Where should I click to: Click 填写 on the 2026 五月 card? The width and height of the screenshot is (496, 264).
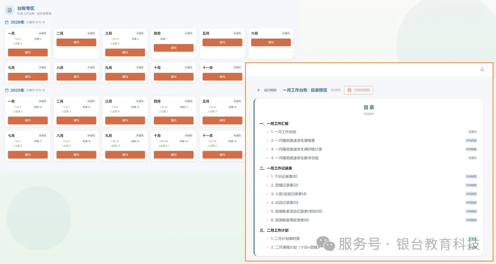[x=222, y=42]
